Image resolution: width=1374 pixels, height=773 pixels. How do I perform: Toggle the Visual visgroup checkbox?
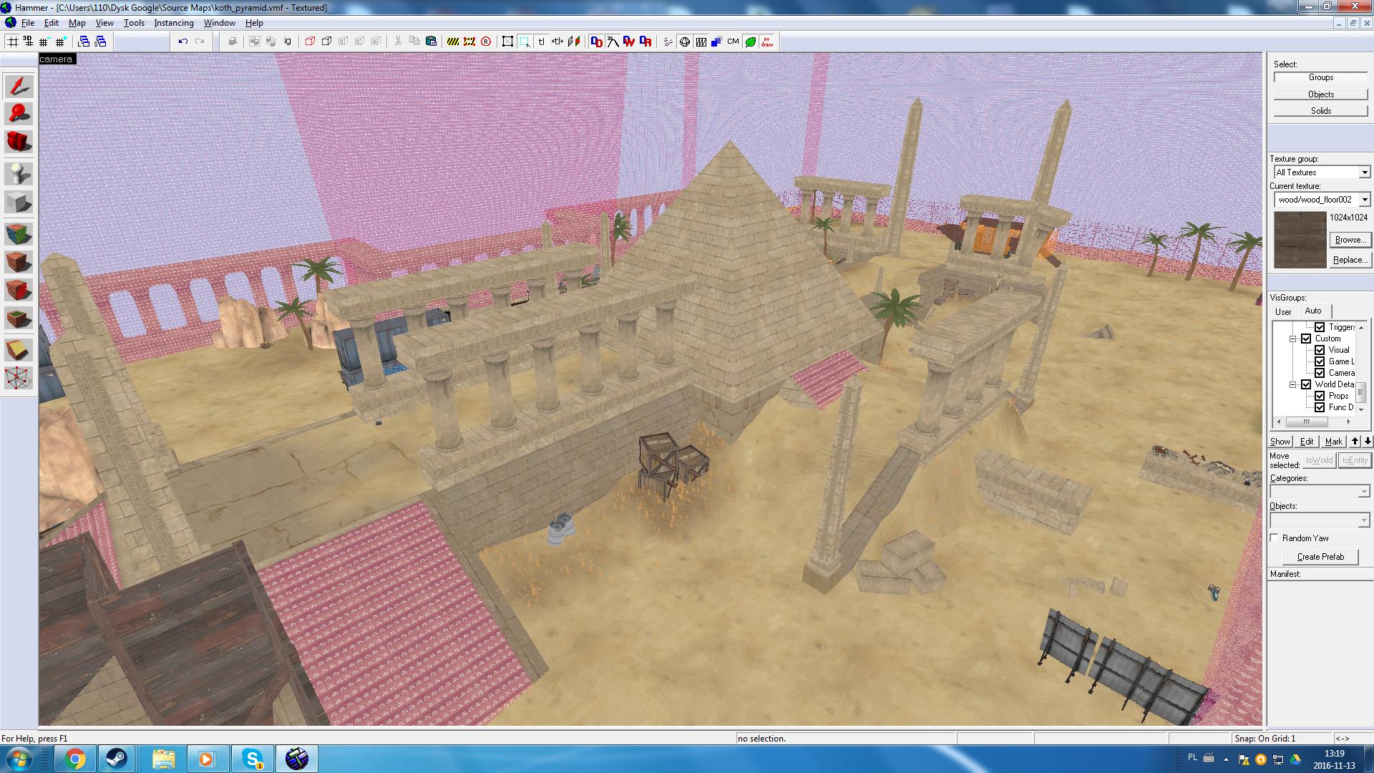[x=1320, y=350]
